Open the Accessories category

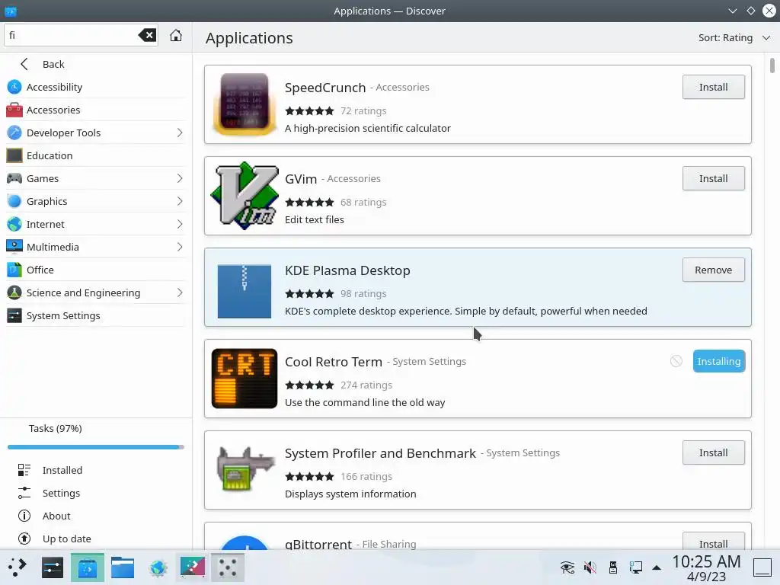pos(95,110)
